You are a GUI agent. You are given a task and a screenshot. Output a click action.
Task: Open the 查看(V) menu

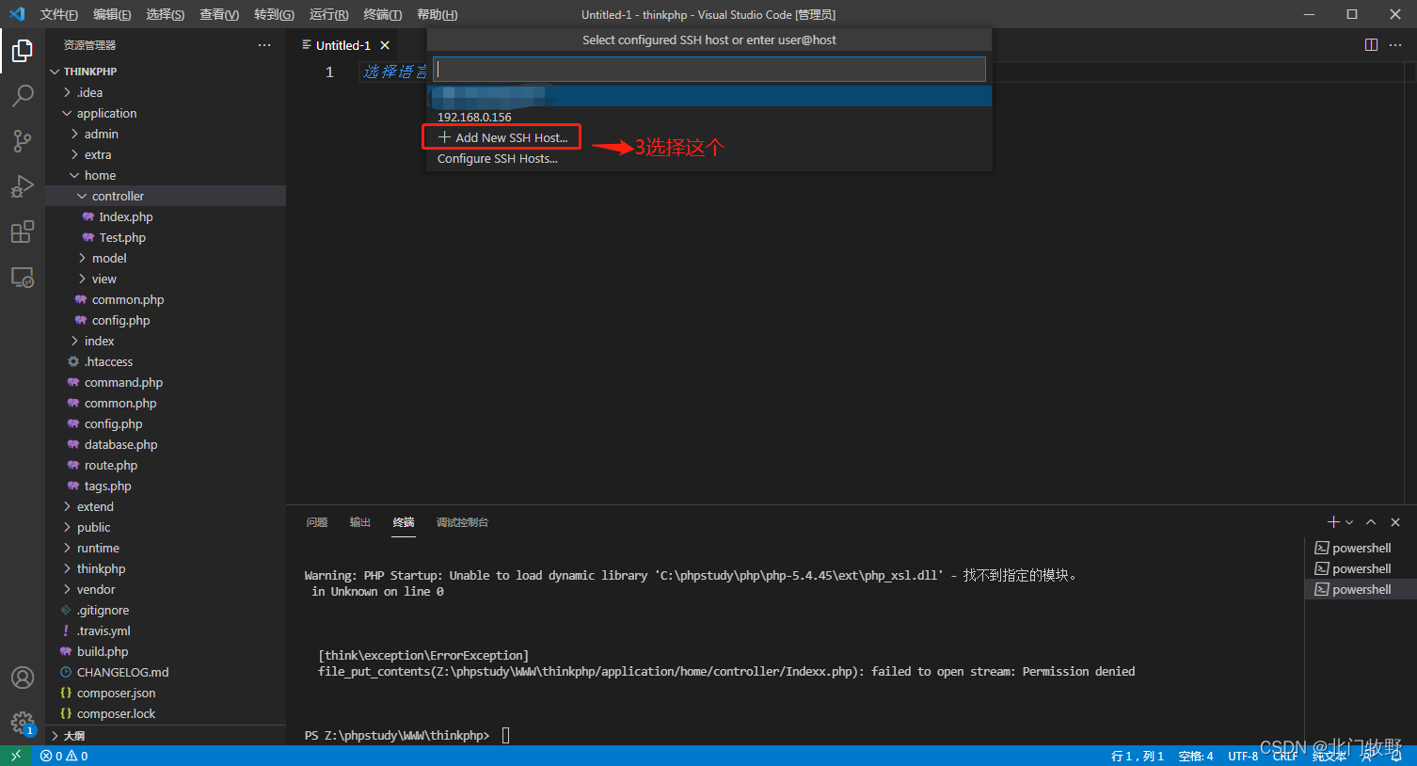point(219,14)
